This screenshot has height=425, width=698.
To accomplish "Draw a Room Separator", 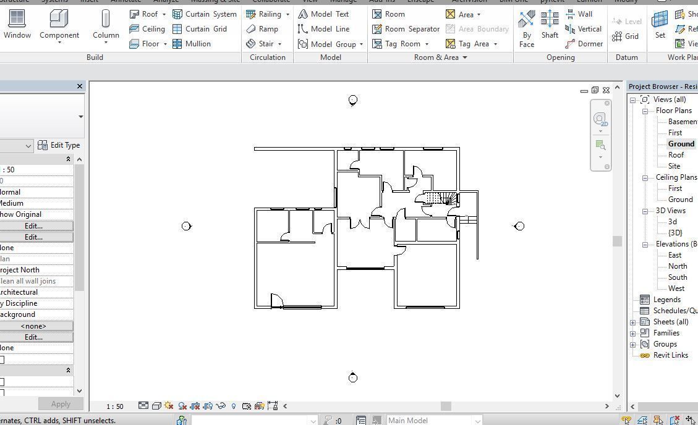I will (x=406, y=29).
